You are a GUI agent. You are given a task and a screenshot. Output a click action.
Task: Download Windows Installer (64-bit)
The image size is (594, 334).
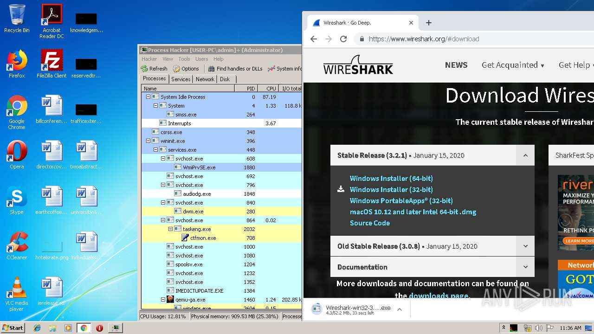click(x=391, y=179)
